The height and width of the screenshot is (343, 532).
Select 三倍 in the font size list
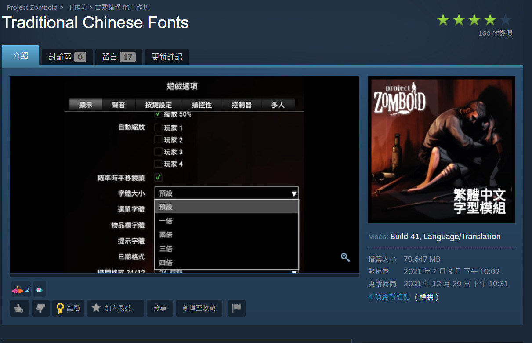point(226,248)
